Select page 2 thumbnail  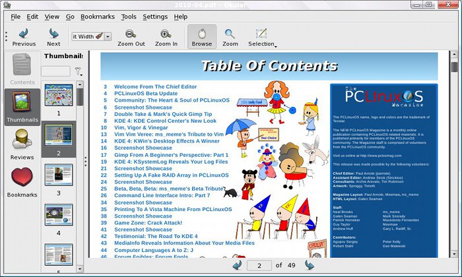tap(59, 135)
